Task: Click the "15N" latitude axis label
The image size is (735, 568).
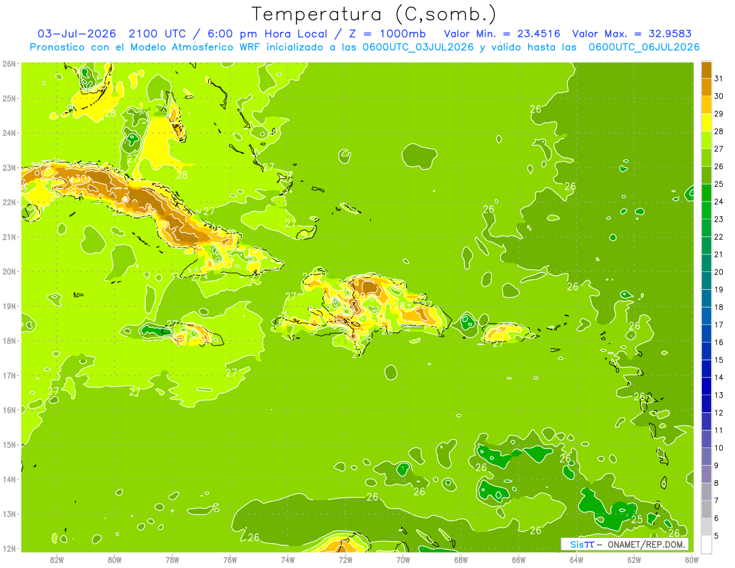Action: (9, 444)
